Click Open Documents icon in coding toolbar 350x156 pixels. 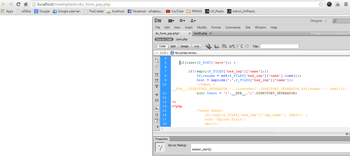(157, 61)
